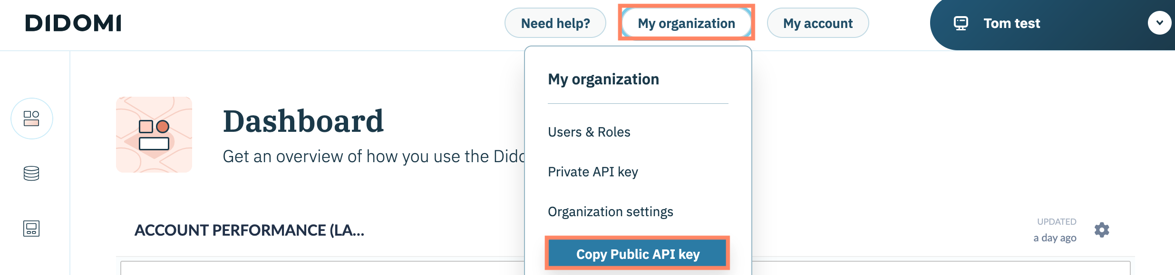Choose Private API key menu entry

(592, 172)
